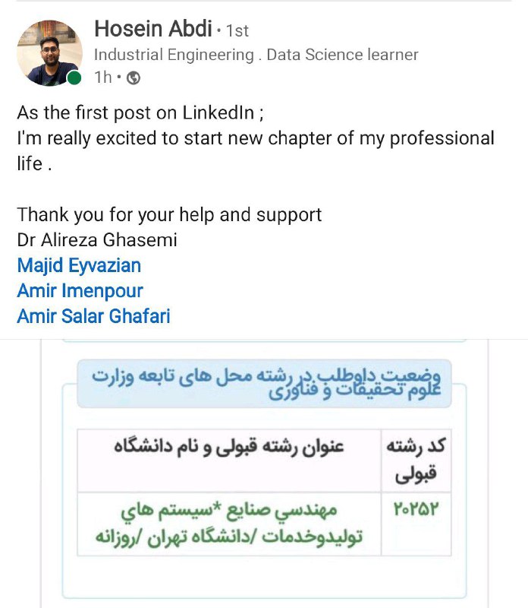Click the عنوان رشته قبولی column header
This screenshot has height=608, width=528.
tap(229, 447)
